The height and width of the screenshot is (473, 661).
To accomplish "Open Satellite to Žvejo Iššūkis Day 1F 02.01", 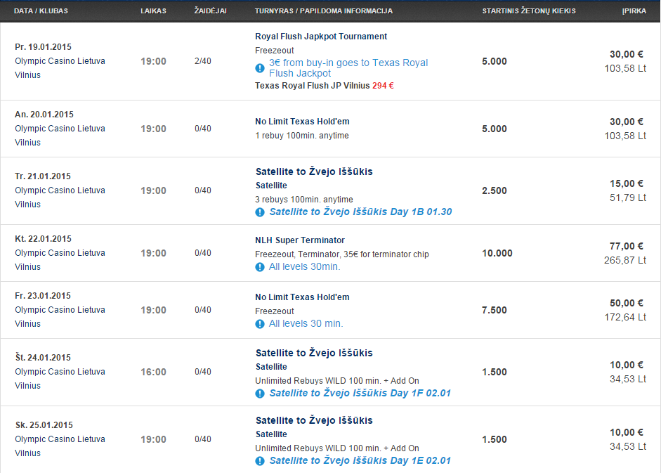I will tap(360, 394).
